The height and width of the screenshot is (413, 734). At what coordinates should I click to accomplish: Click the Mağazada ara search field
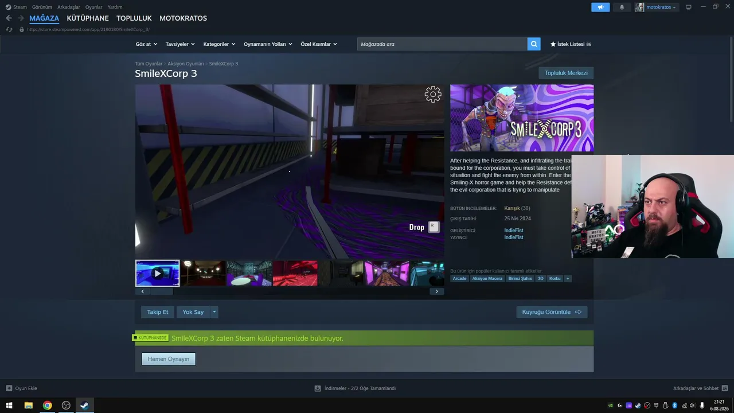[x=442, y=44]
